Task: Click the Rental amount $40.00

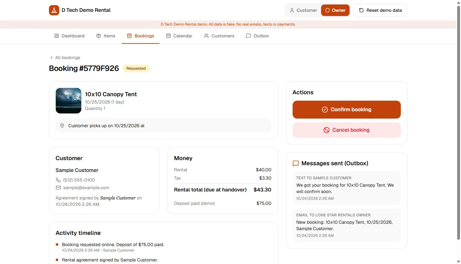Action: click(x=263, y=170)
